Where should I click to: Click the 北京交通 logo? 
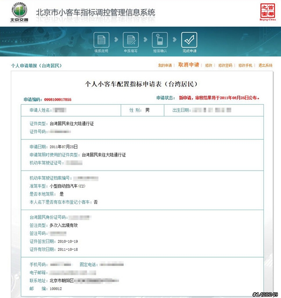19,12
